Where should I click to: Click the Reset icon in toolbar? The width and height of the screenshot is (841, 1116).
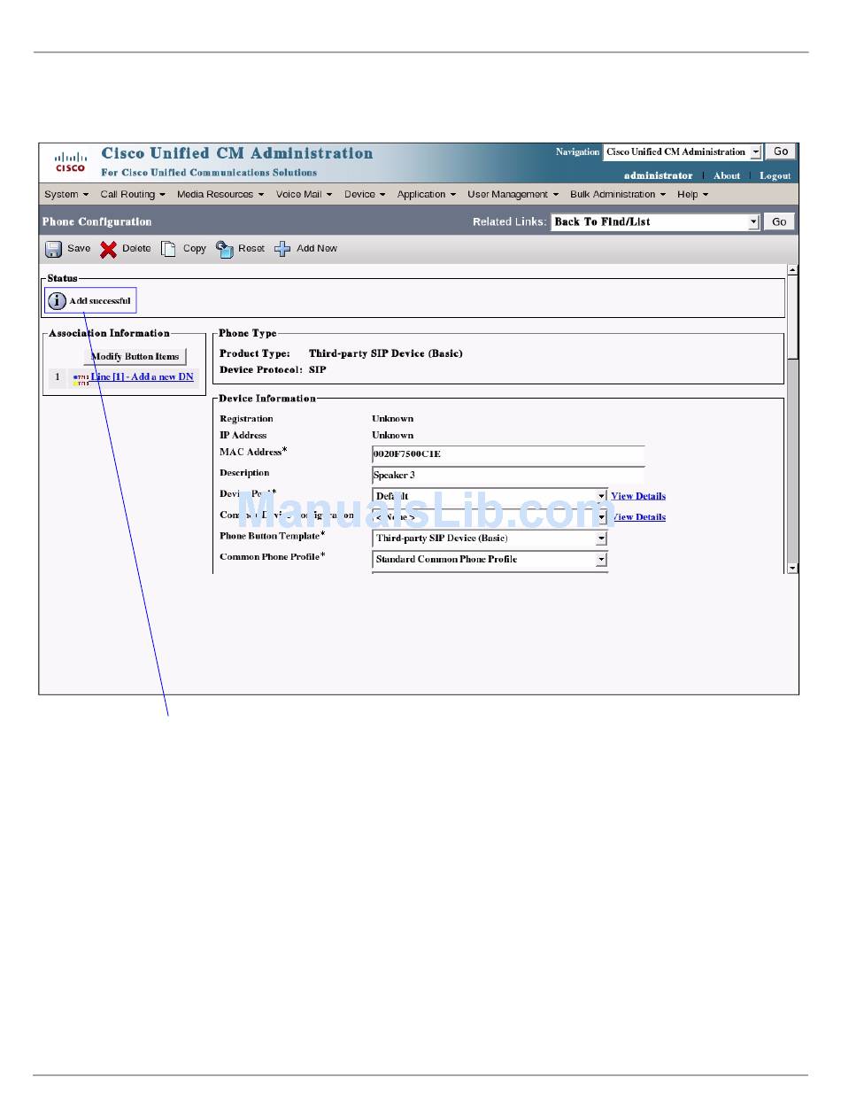pos(225,249)
